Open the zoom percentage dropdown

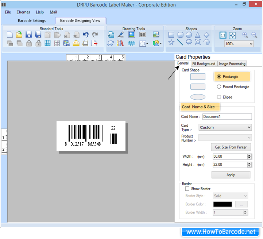[251, 44]
